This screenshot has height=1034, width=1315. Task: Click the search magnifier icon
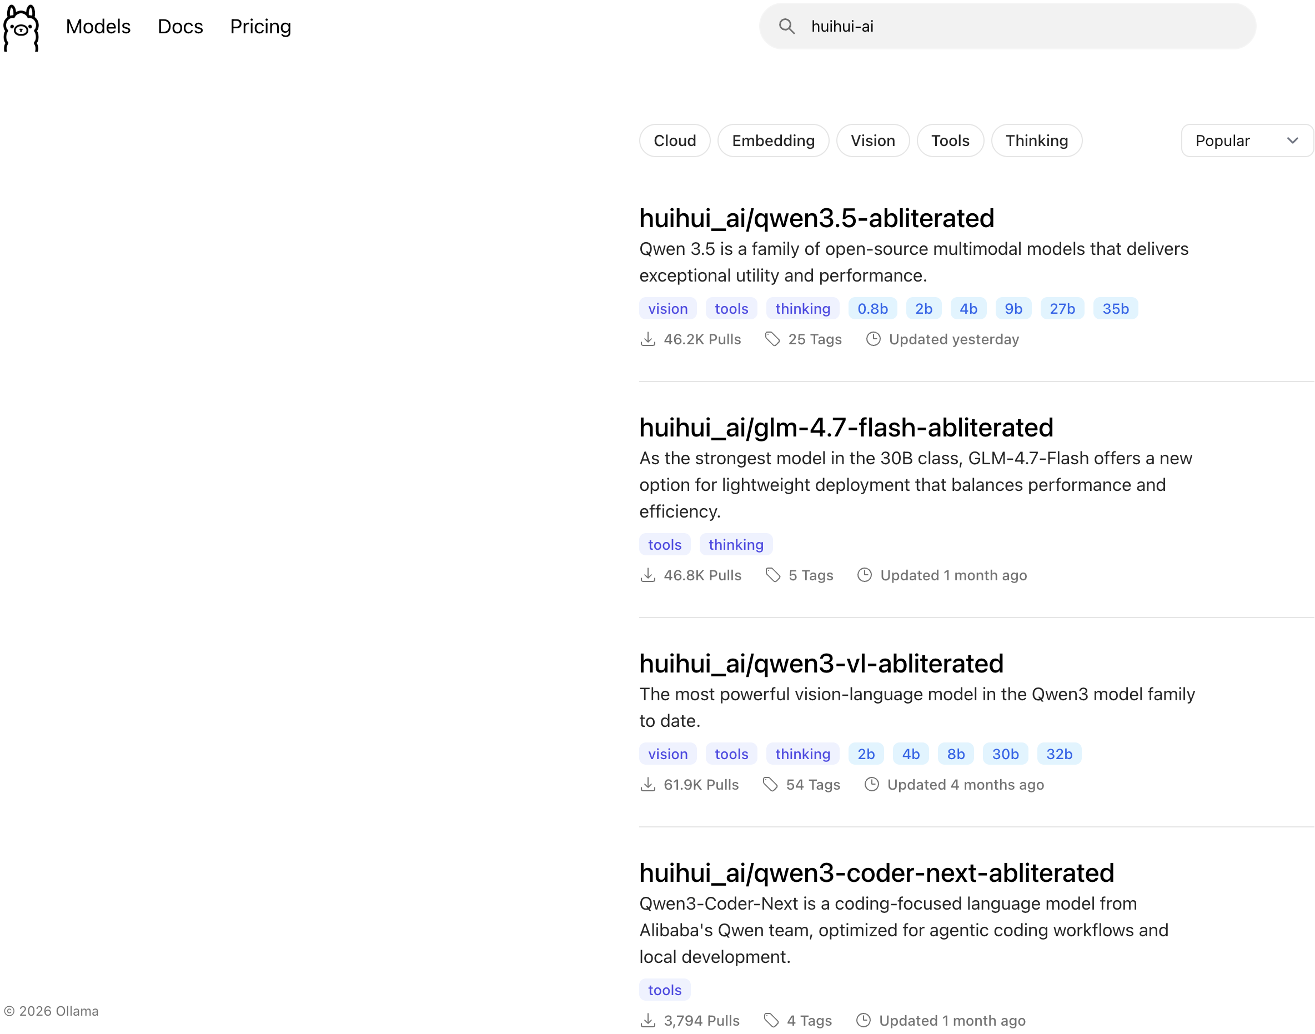click(786, 26)
